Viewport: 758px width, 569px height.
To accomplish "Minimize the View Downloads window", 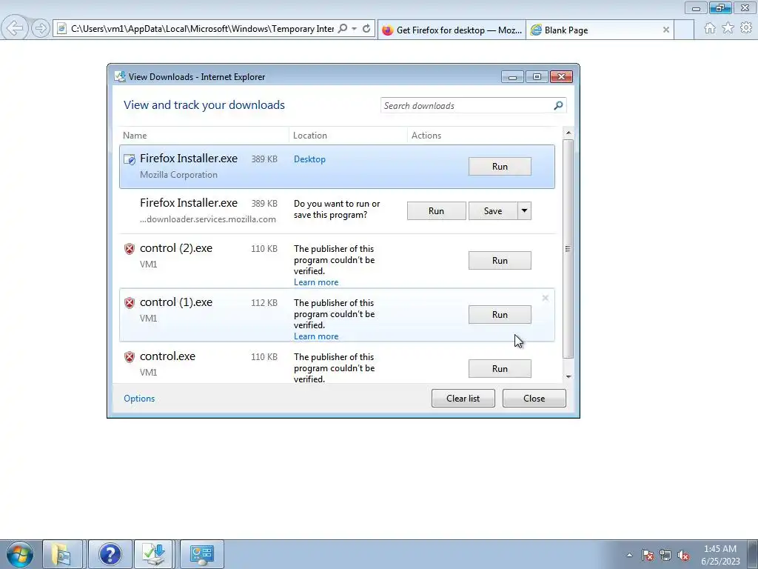I will [x=512, y=77].
